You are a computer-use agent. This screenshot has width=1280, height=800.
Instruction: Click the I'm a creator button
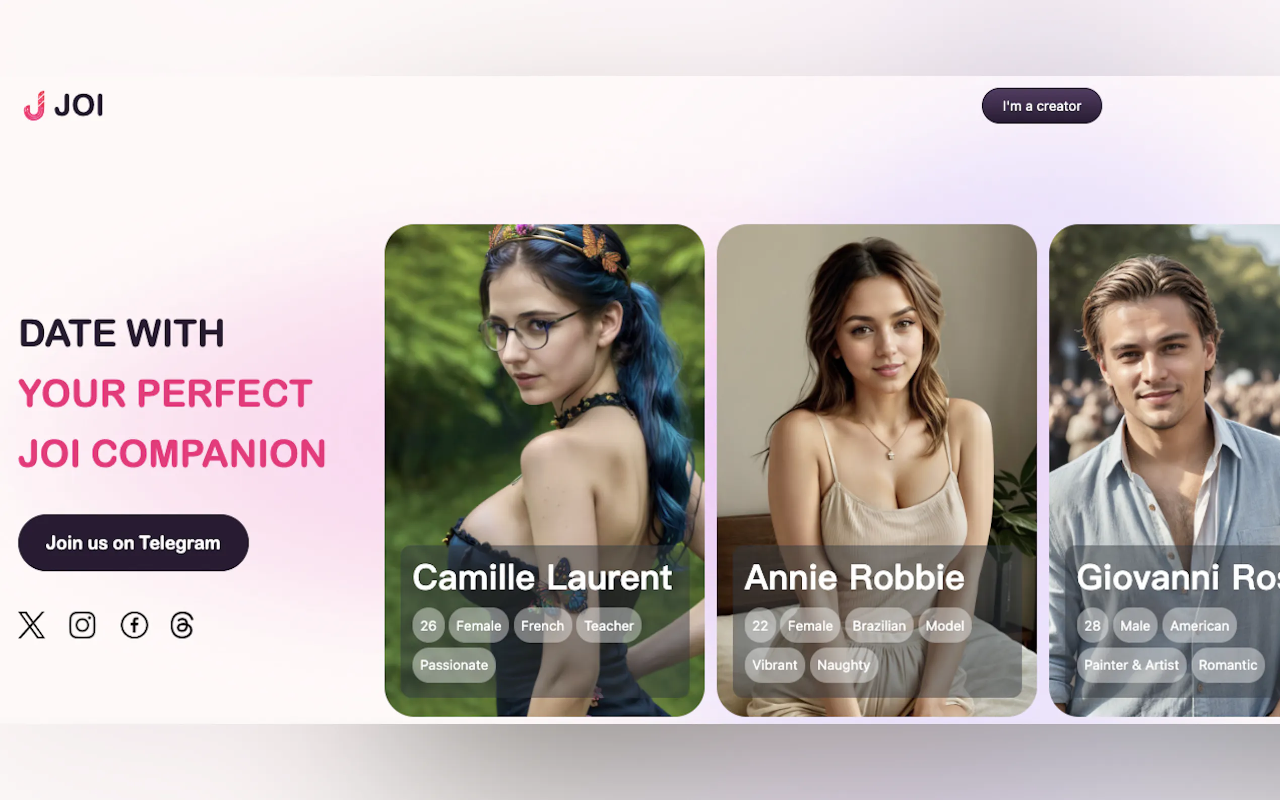1041,106
